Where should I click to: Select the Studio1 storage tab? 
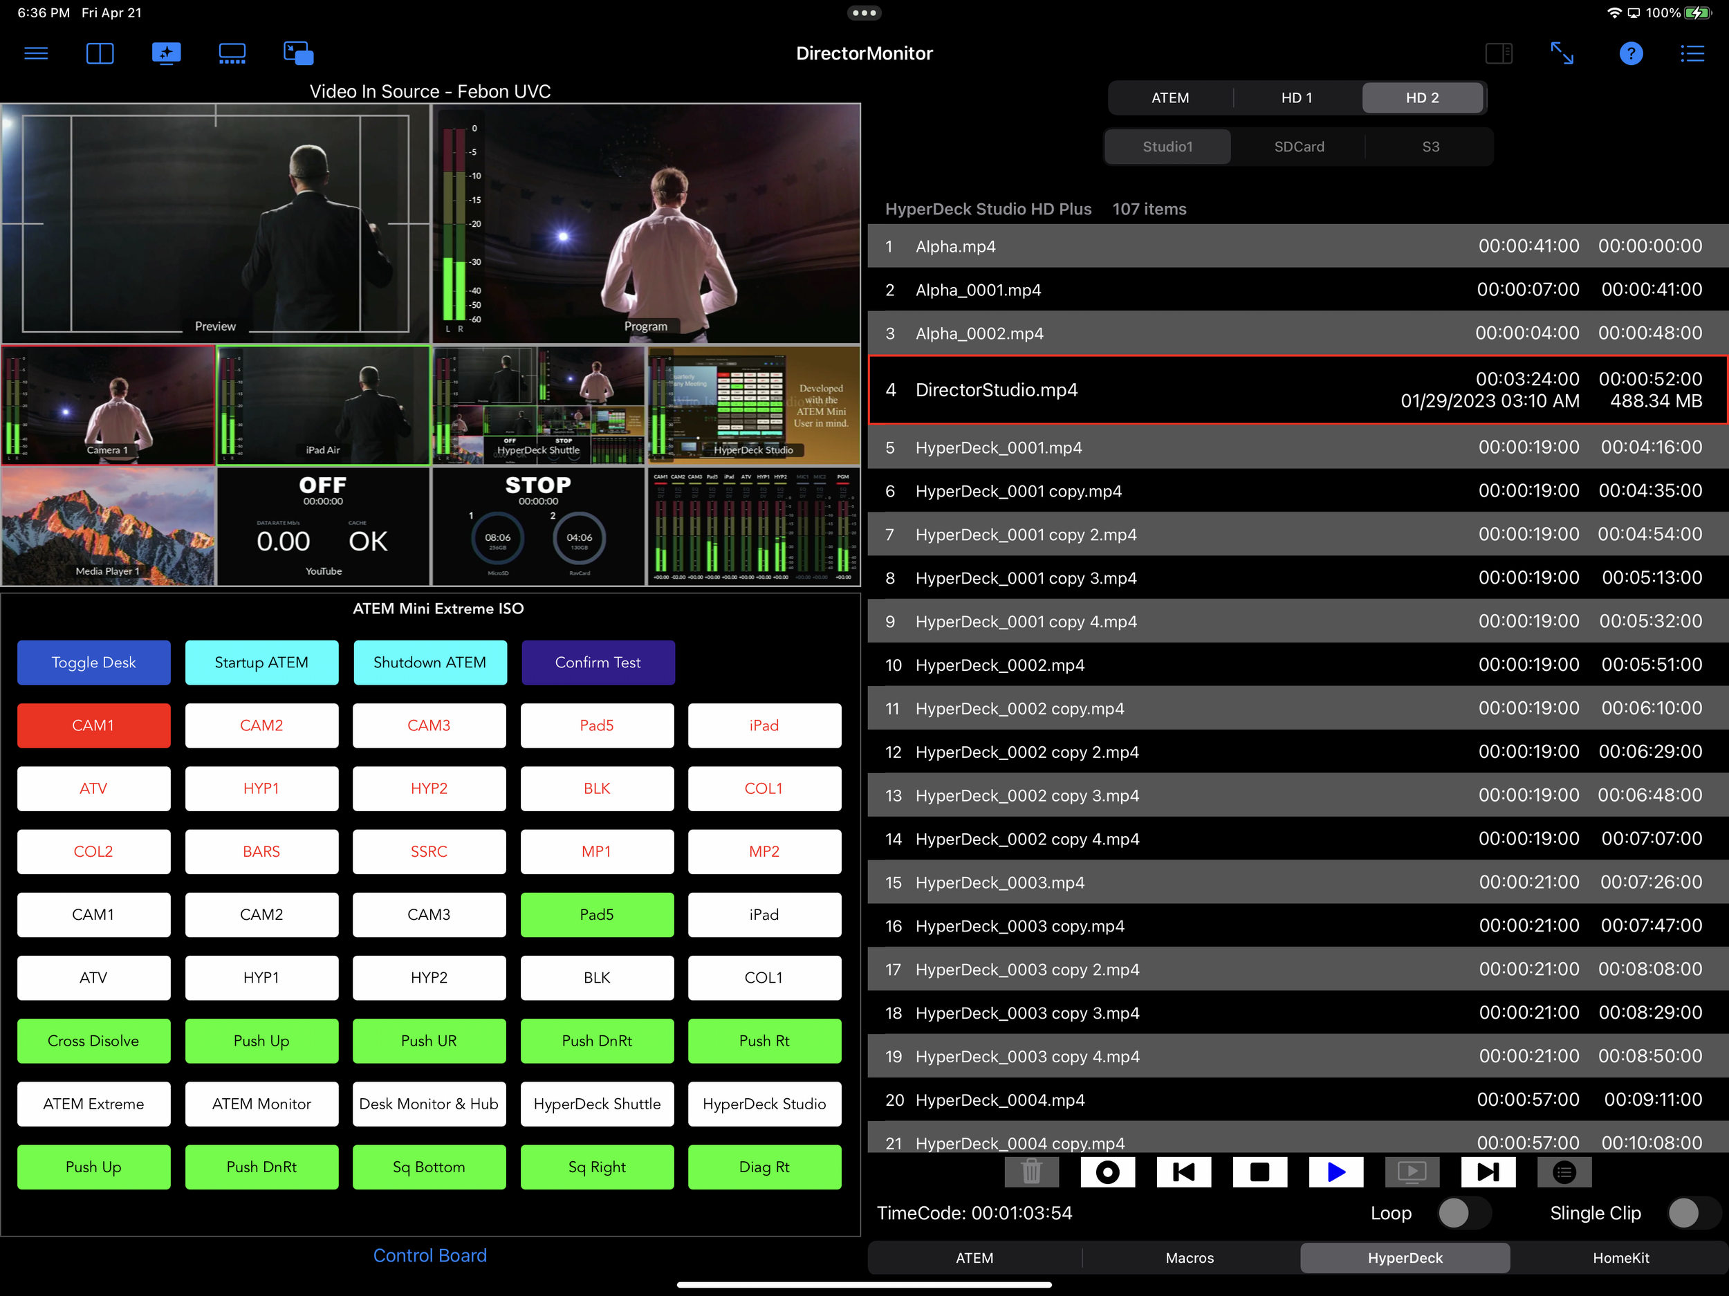coord(1168,146)
